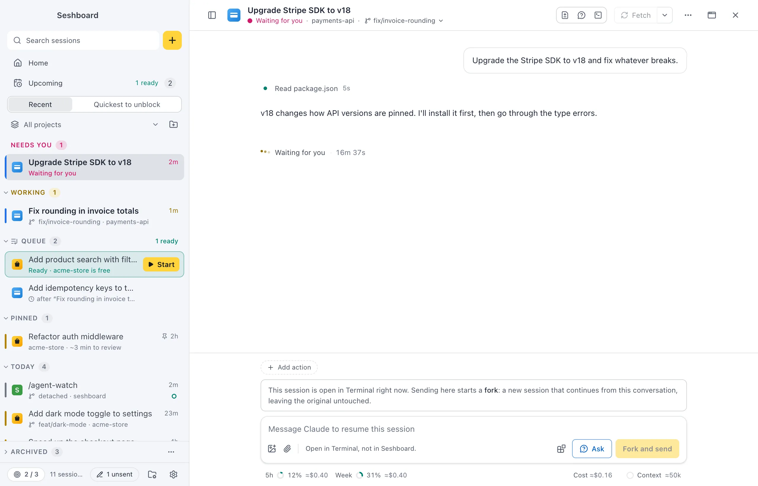Expand the Archived section
The height and width of the screenshot is (486, 758).
tap(6, 452)
